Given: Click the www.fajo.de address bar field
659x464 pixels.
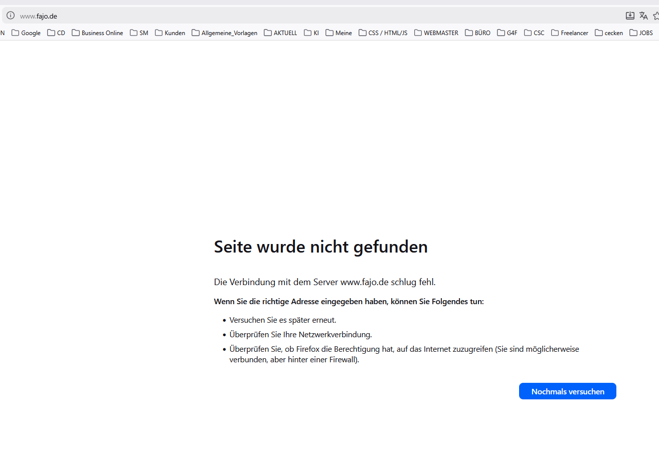Looking at the screenshot, I should pyautogui.click(x=301, y=16).
